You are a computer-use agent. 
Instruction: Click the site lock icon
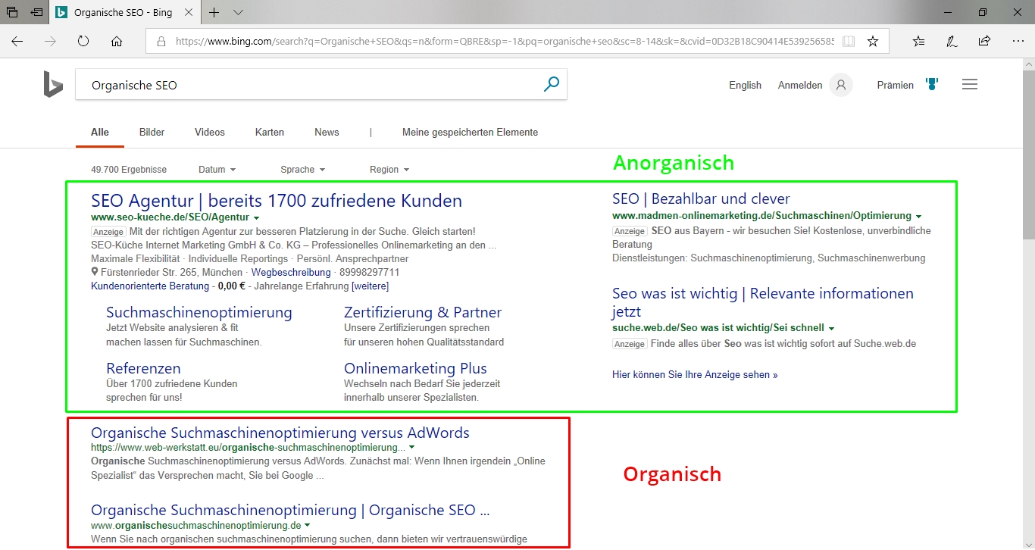[x=161, y=42]
